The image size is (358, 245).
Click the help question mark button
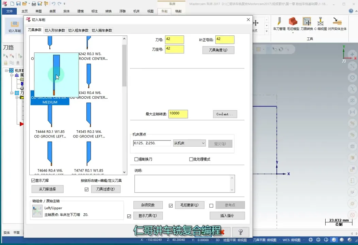click(x=240, y=232)
